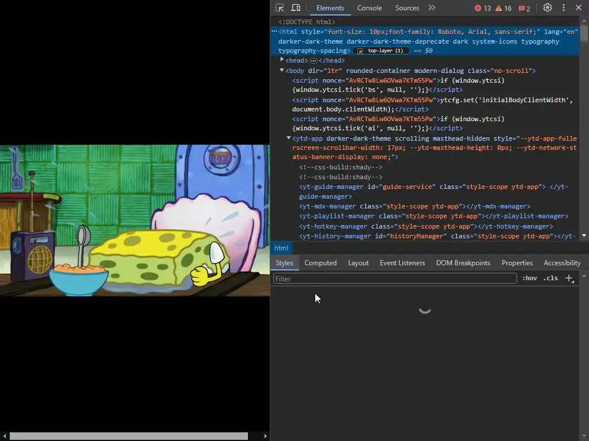
Task: Open the Event Listeners sub-tab
Action: (x=402, y=263)
